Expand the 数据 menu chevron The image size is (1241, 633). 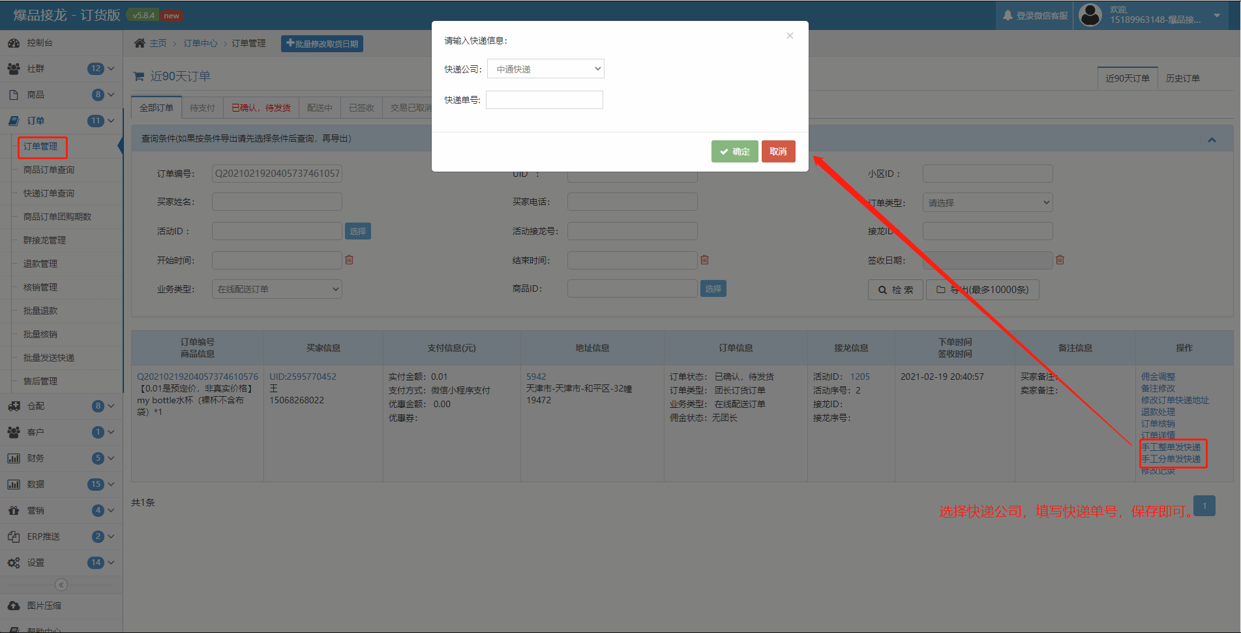(111, 484)
